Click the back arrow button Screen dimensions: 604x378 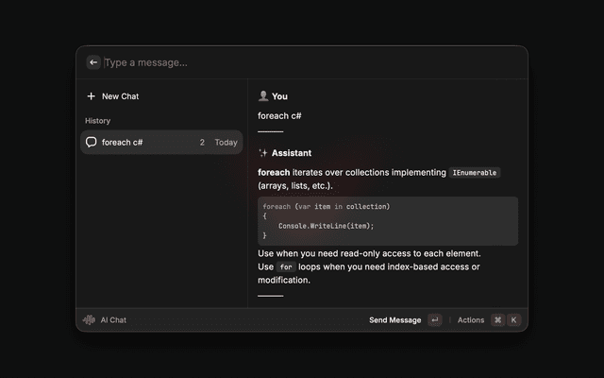tap(93, 62)
